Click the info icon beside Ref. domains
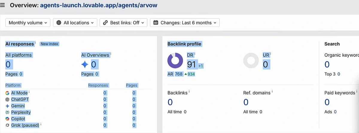The width and height of the screenshot is (359, 133). (x=273, y=92)
